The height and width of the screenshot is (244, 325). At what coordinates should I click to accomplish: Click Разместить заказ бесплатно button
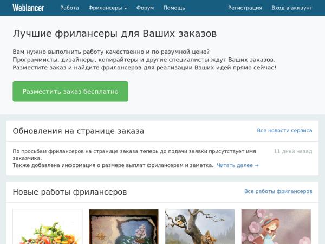click(70, 92)
